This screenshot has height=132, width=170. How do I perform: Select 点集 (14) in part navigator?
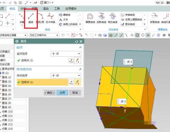coord(6,129)
